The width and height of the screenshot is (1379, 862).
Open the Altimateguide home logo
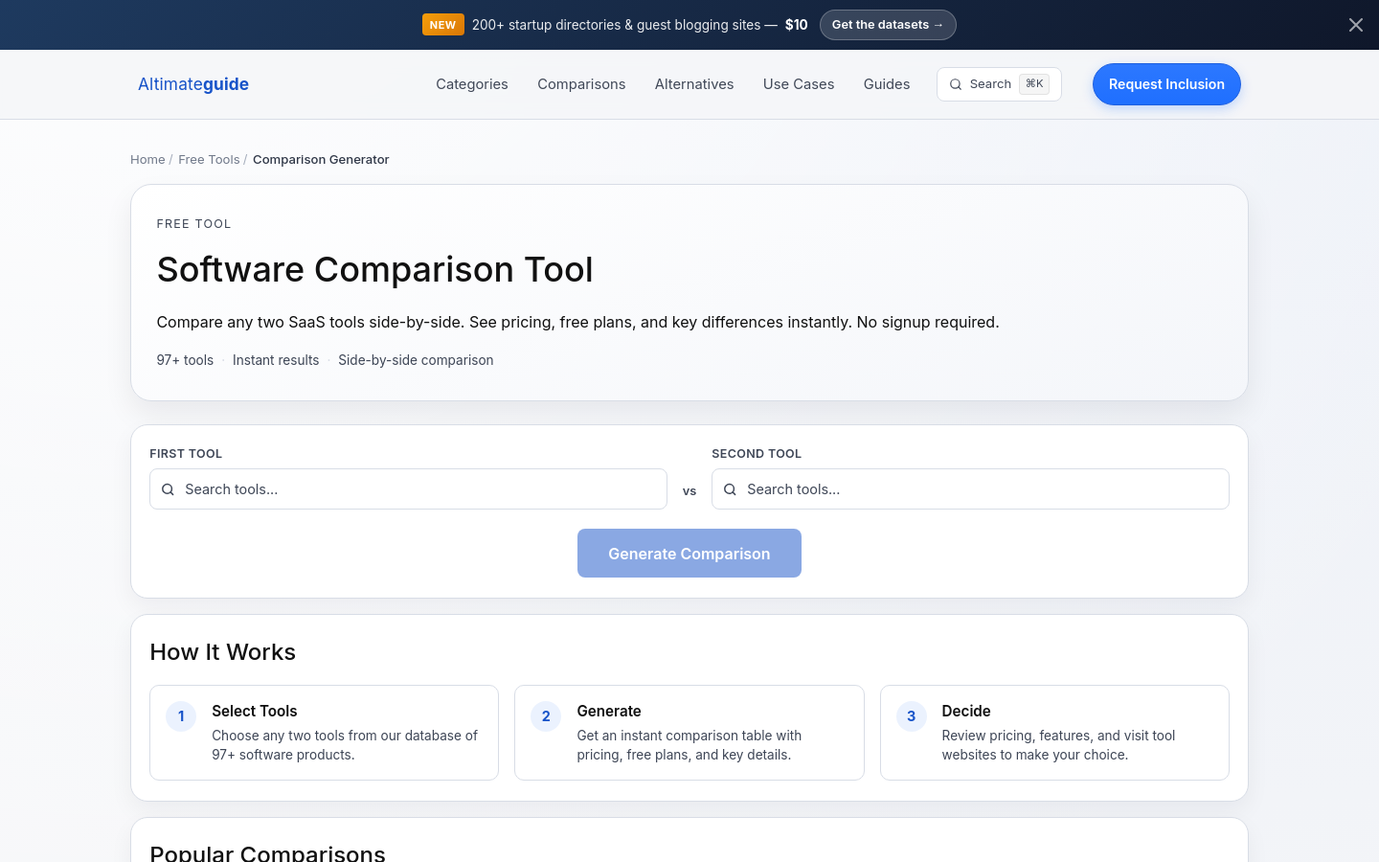[193, 84]
